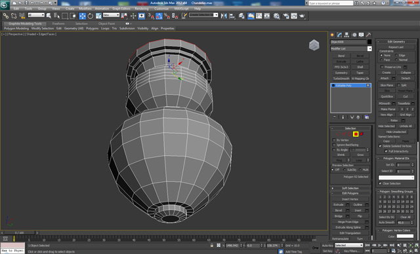Toggle the Percent Snap icon
Image resolution: width=420 pixels, height=254 pixels.
tap(167, 16)
